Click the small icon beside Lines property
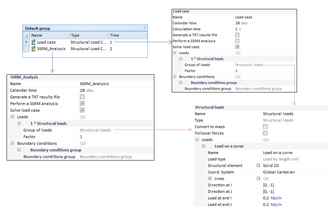This screenshot has width=333, height=210. [x=258, y=179]
